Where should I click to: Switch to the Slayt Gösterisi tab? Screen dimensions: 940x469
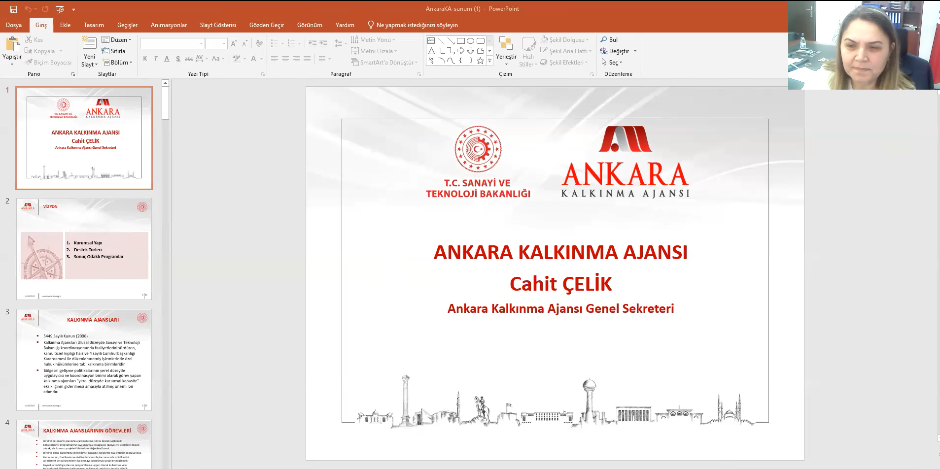(x=218, y=25)
